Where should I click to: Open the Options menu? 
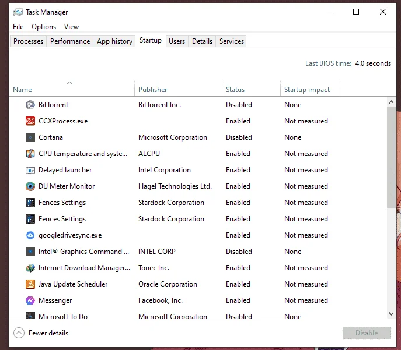44,27
